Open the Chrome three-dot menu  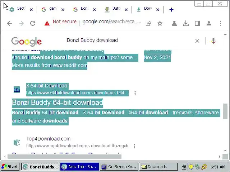(x=220, y=23)
